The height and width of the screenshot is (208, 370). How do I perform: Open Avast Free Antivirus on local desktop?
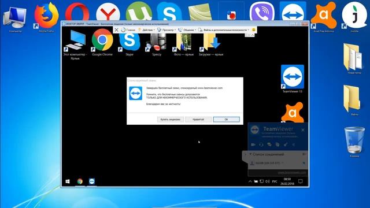[324, 17]
